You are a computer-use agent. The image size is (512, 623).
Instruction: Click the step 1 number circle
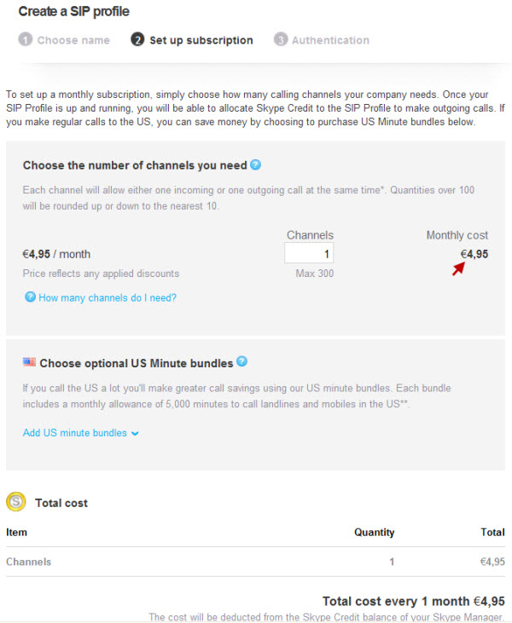(x=25, y=39)
